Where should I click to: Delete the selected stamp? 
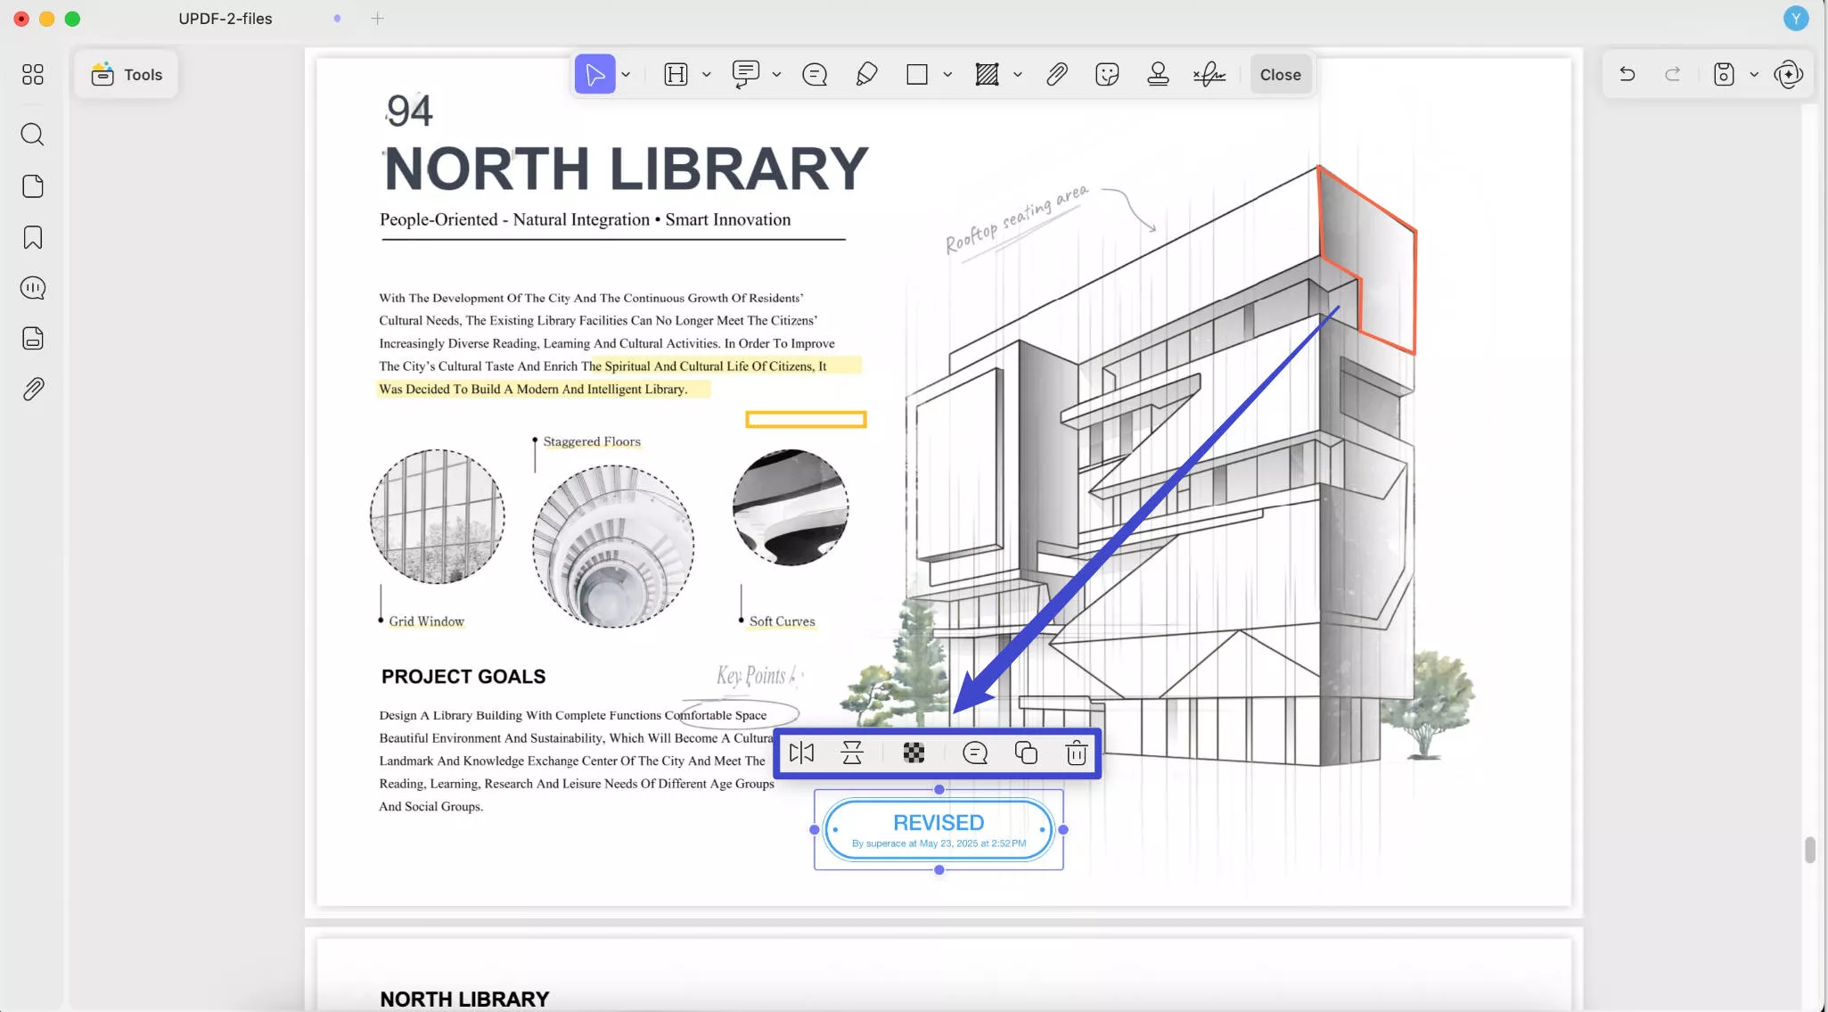(x=1077, y=753)
